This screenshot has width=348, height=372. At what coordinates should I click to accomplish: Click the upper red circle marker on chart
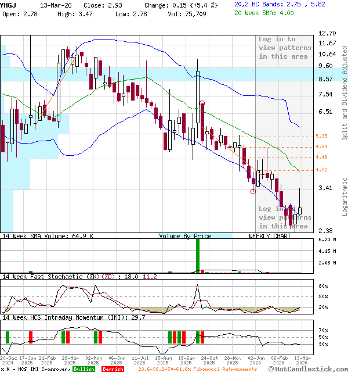[x=202, y=103]
